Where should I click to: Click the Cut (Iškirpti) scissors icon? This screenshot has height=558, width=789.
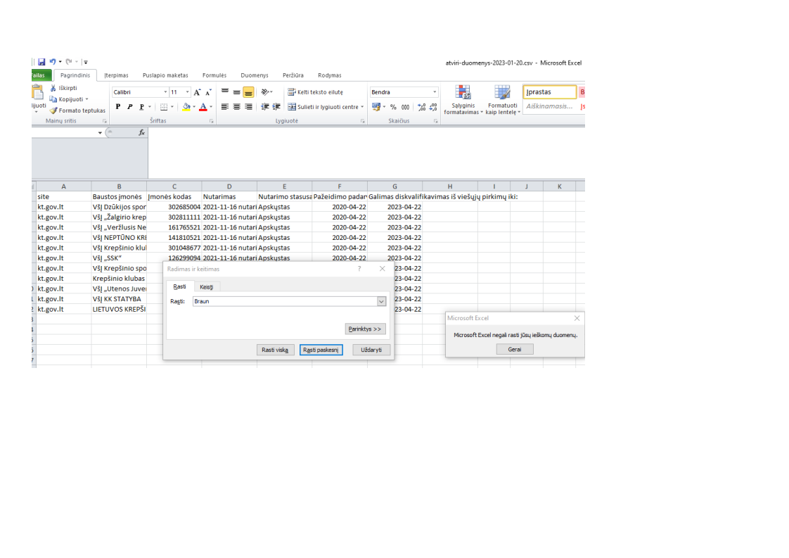[53, 89]
